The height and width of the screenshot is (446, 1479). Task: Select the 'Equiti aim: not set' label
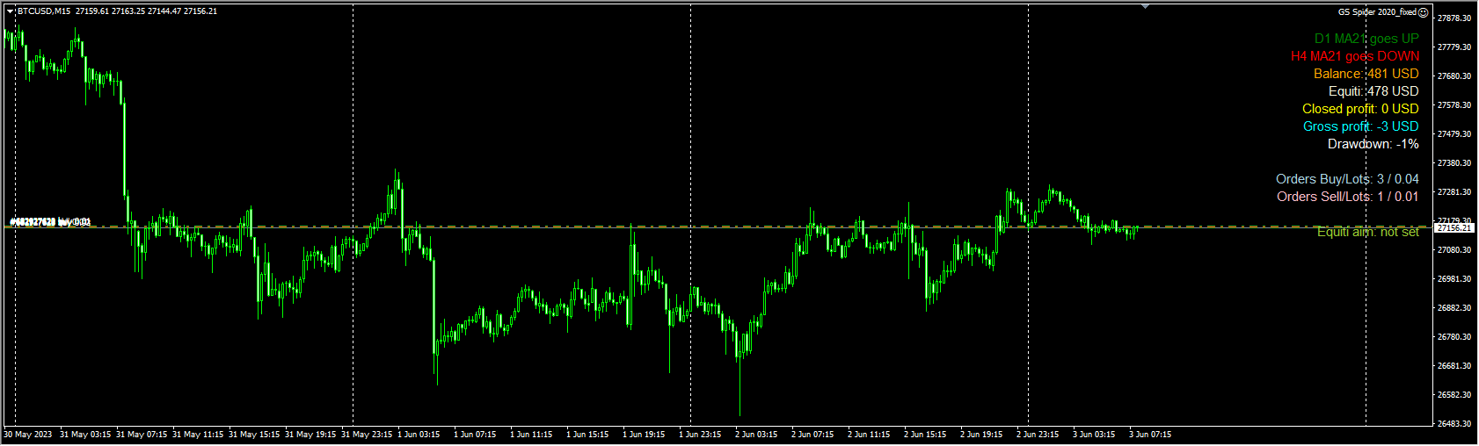(x=1368, y=232)
